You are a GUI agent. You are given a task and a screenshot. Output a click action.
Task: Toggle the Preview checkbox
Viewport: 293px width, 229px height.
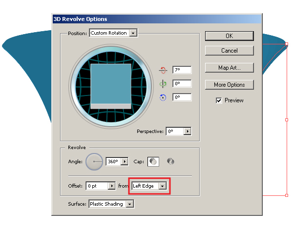pos(219,100)
